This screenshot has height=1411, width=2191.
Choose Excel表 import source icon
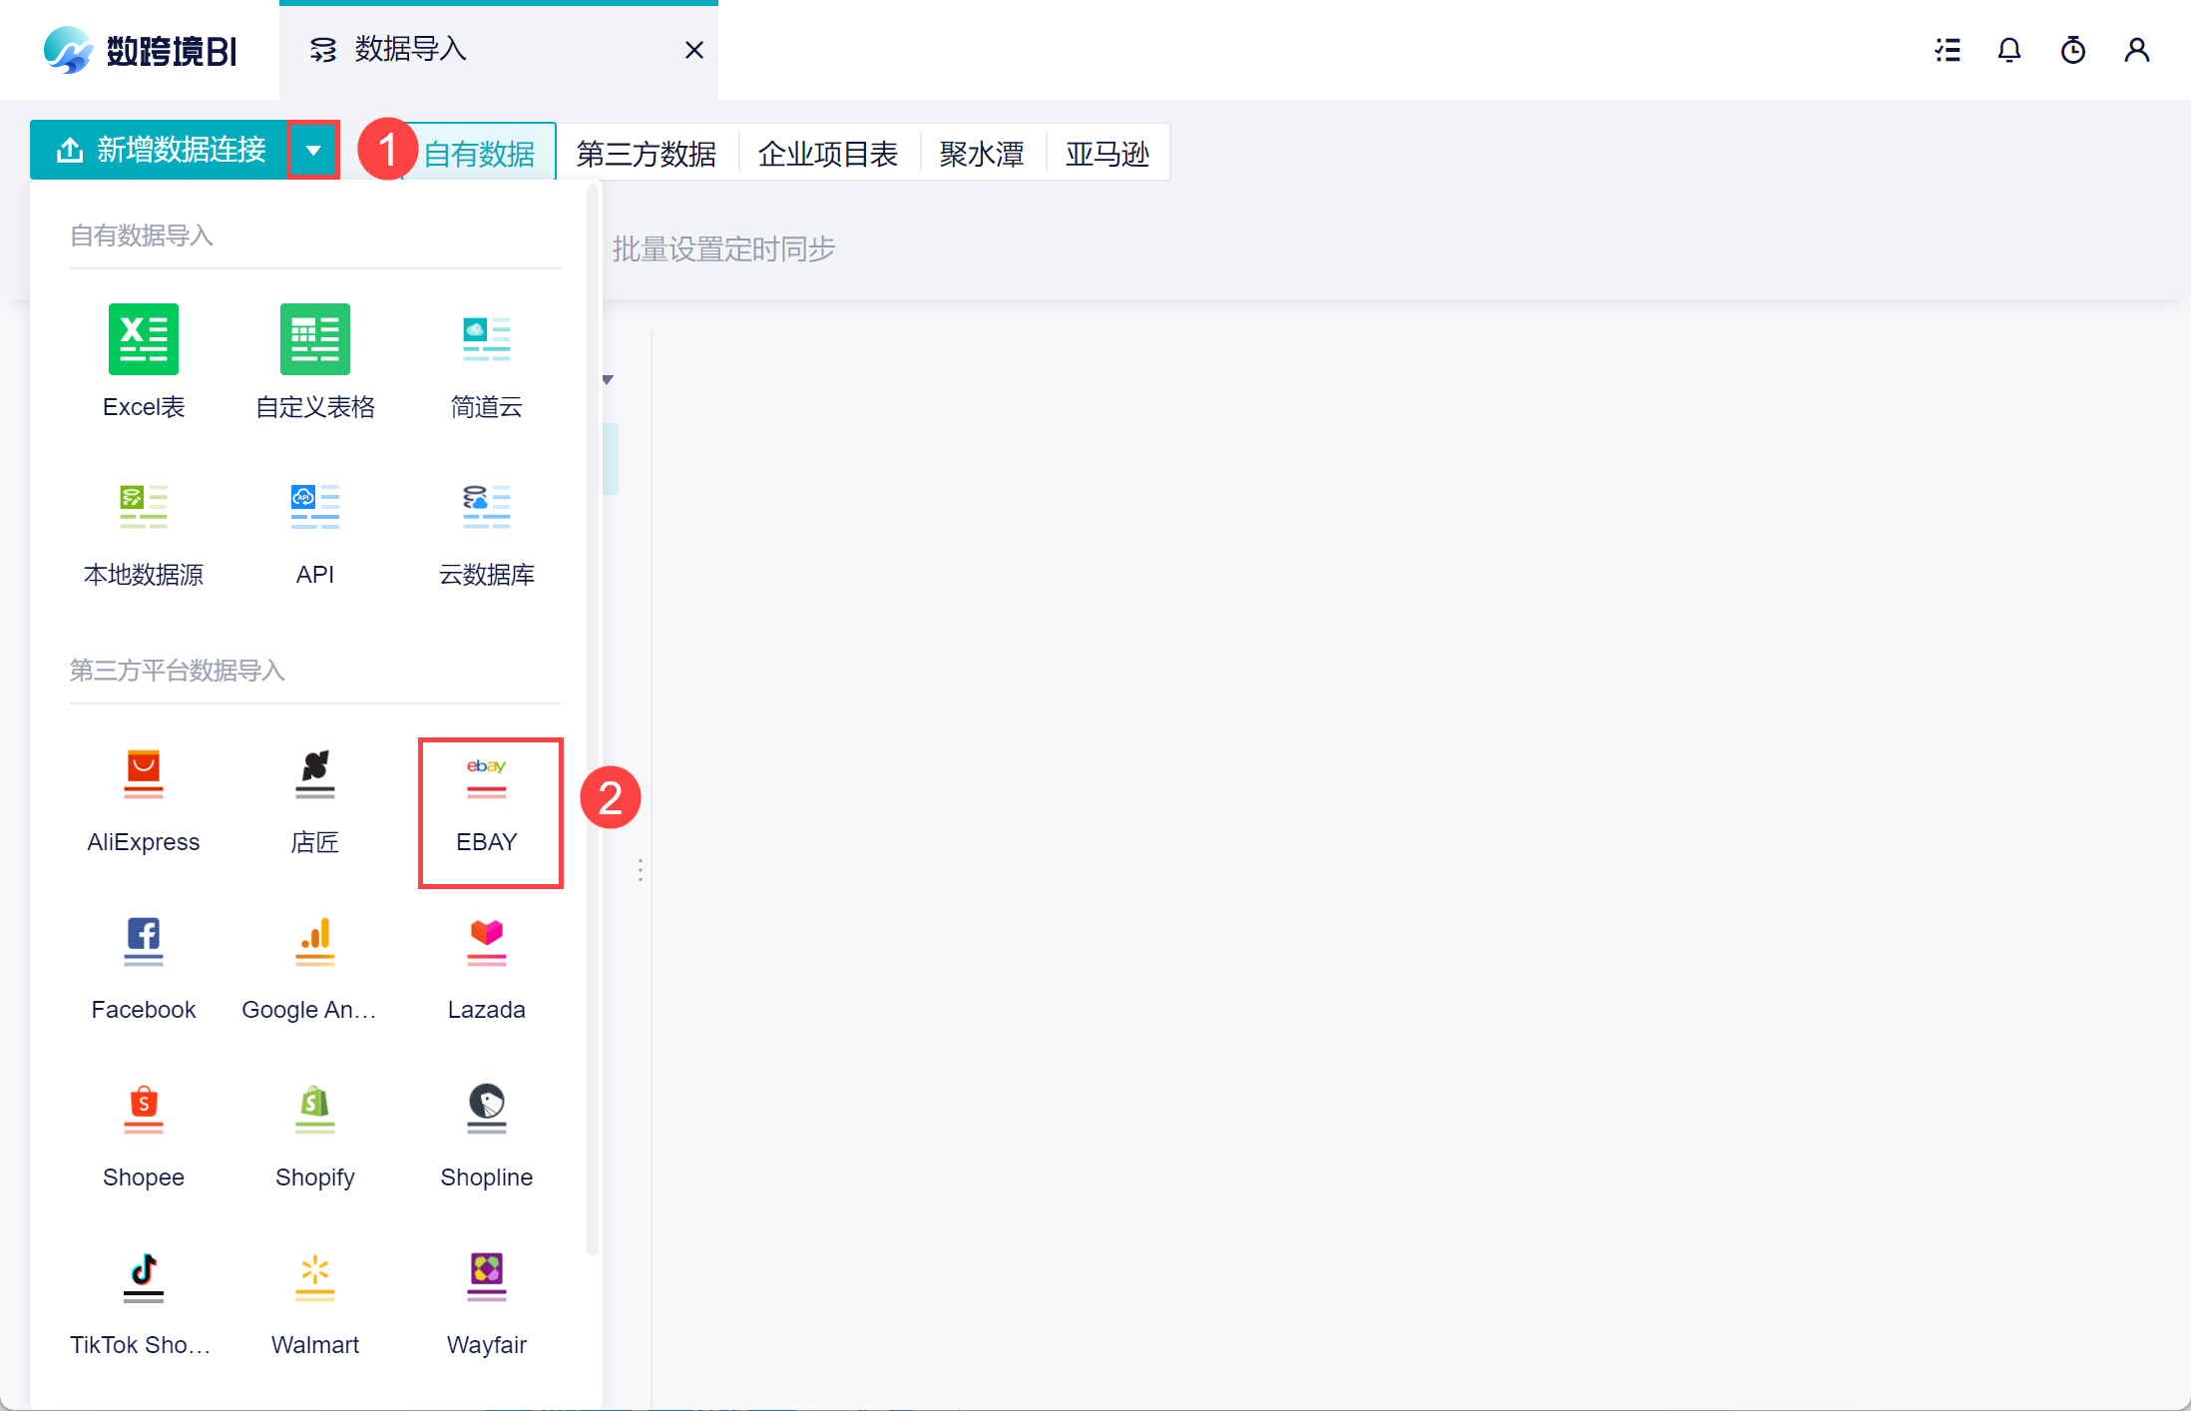[143, 340]
